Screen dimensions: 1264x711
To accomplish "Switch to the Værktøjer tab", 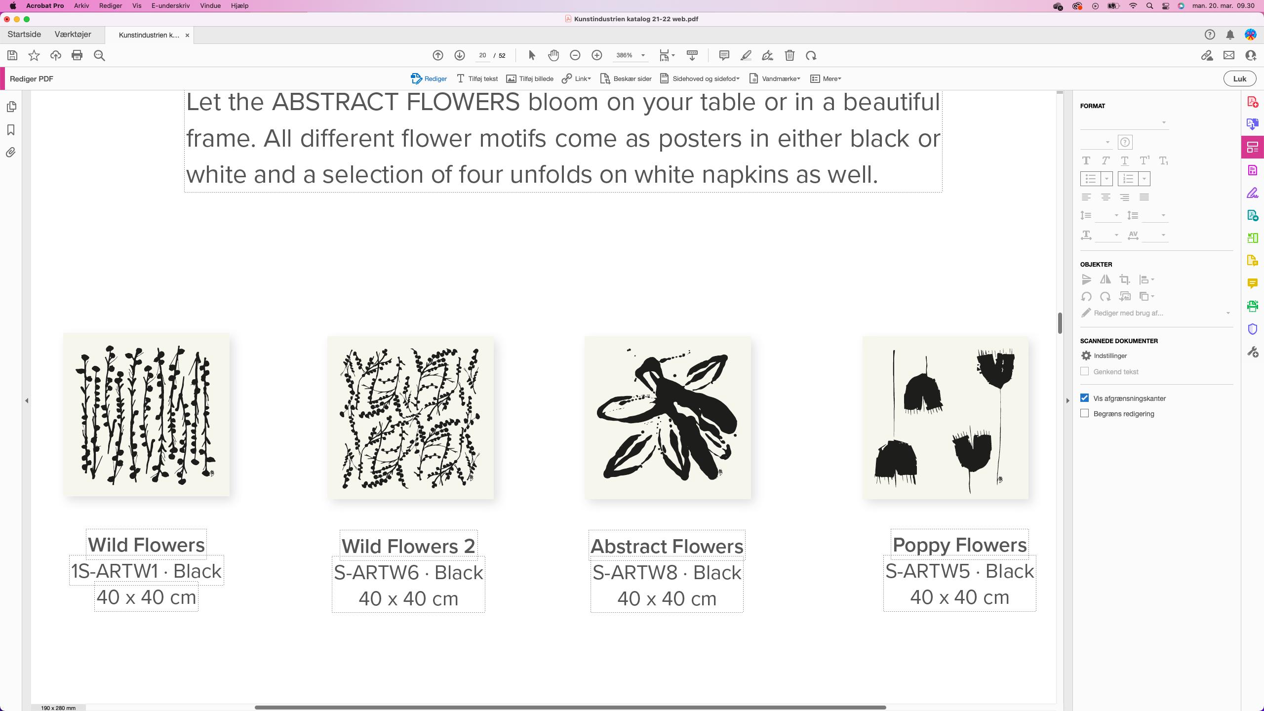I will coord(73,34).
